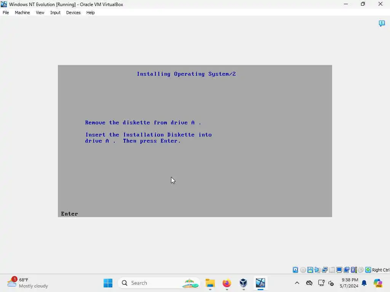Open the Machine menu
This screenshot has width=390, height=292.
click(22, 13)
